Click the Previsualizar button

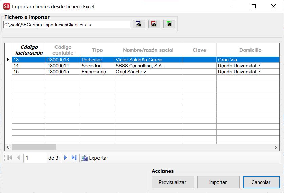(173, 182)
